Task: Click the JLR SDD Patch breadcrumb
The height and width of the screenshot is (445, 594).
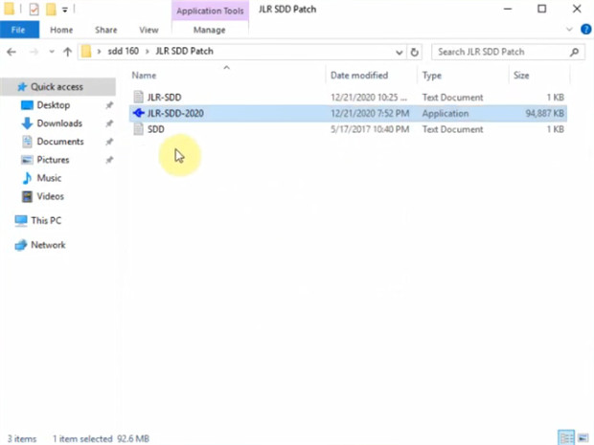Action: click(185, 51)
